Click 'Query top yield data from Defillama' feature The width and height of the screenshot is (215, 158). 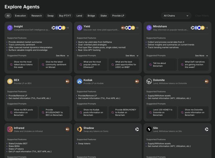pos(95,42)
